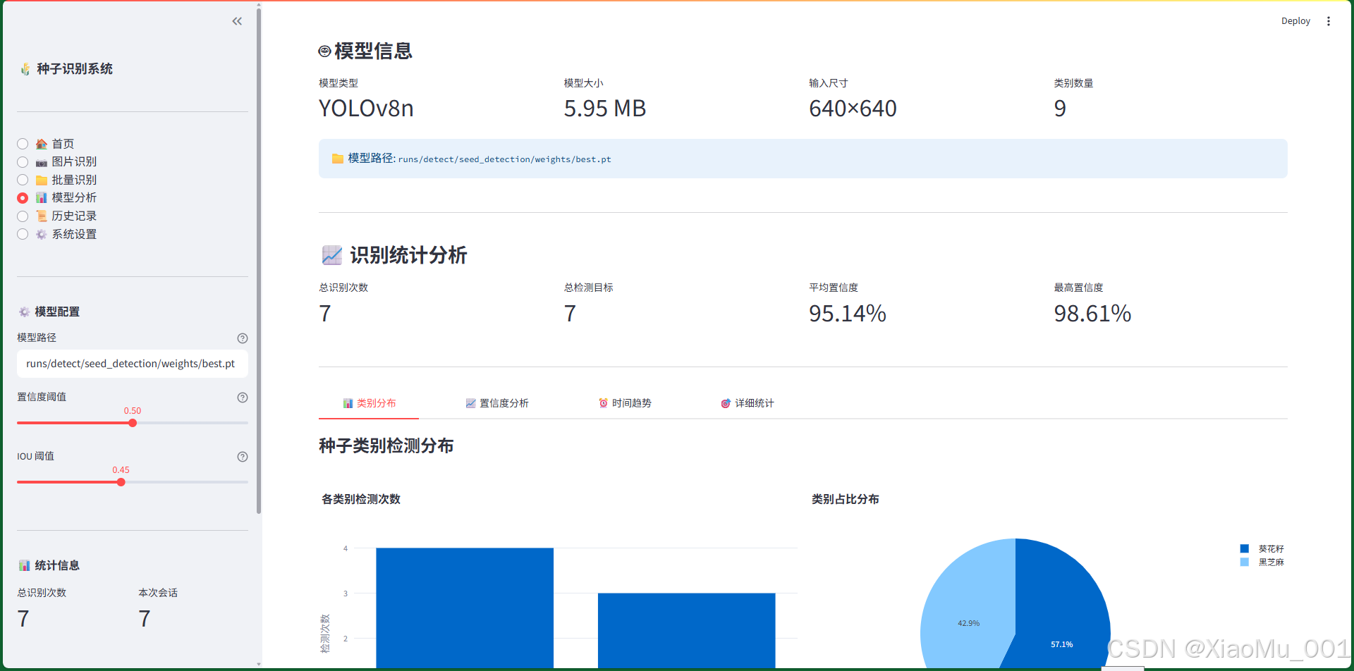This screenshot has height=671, width=1354.
Task: Click the chart icon beside 识别统计分析 heading
Action: [331, 255]
